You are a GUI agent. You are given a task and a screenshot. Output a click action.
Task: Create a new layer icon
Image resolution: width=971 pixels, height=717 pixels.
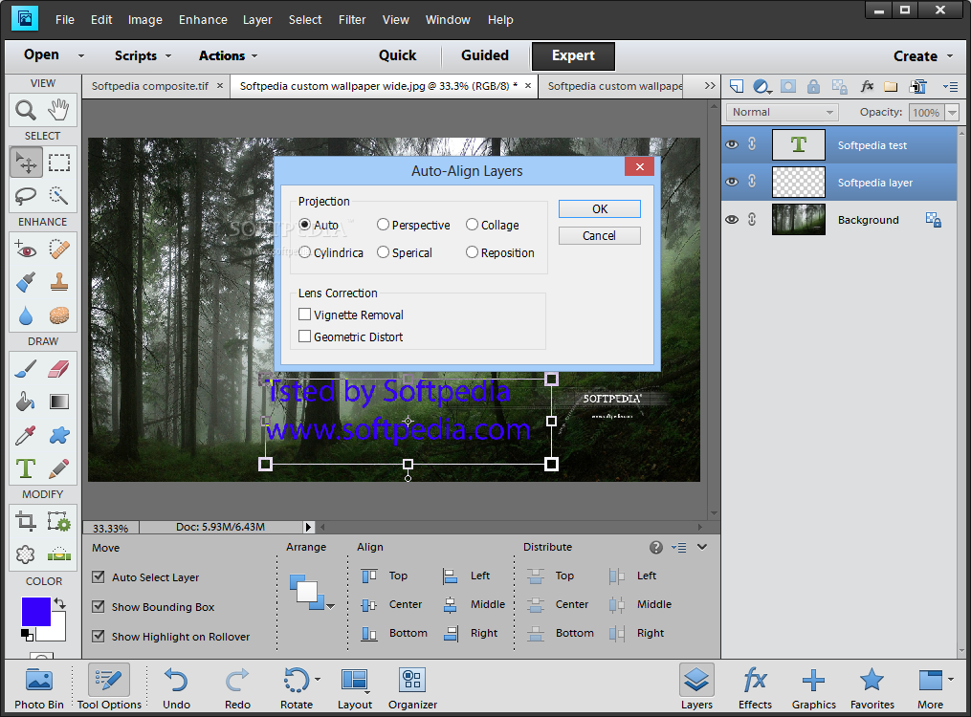coord(737,87)
